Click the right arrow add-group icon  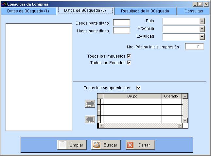pyautogui.click(x=90, y=103)
